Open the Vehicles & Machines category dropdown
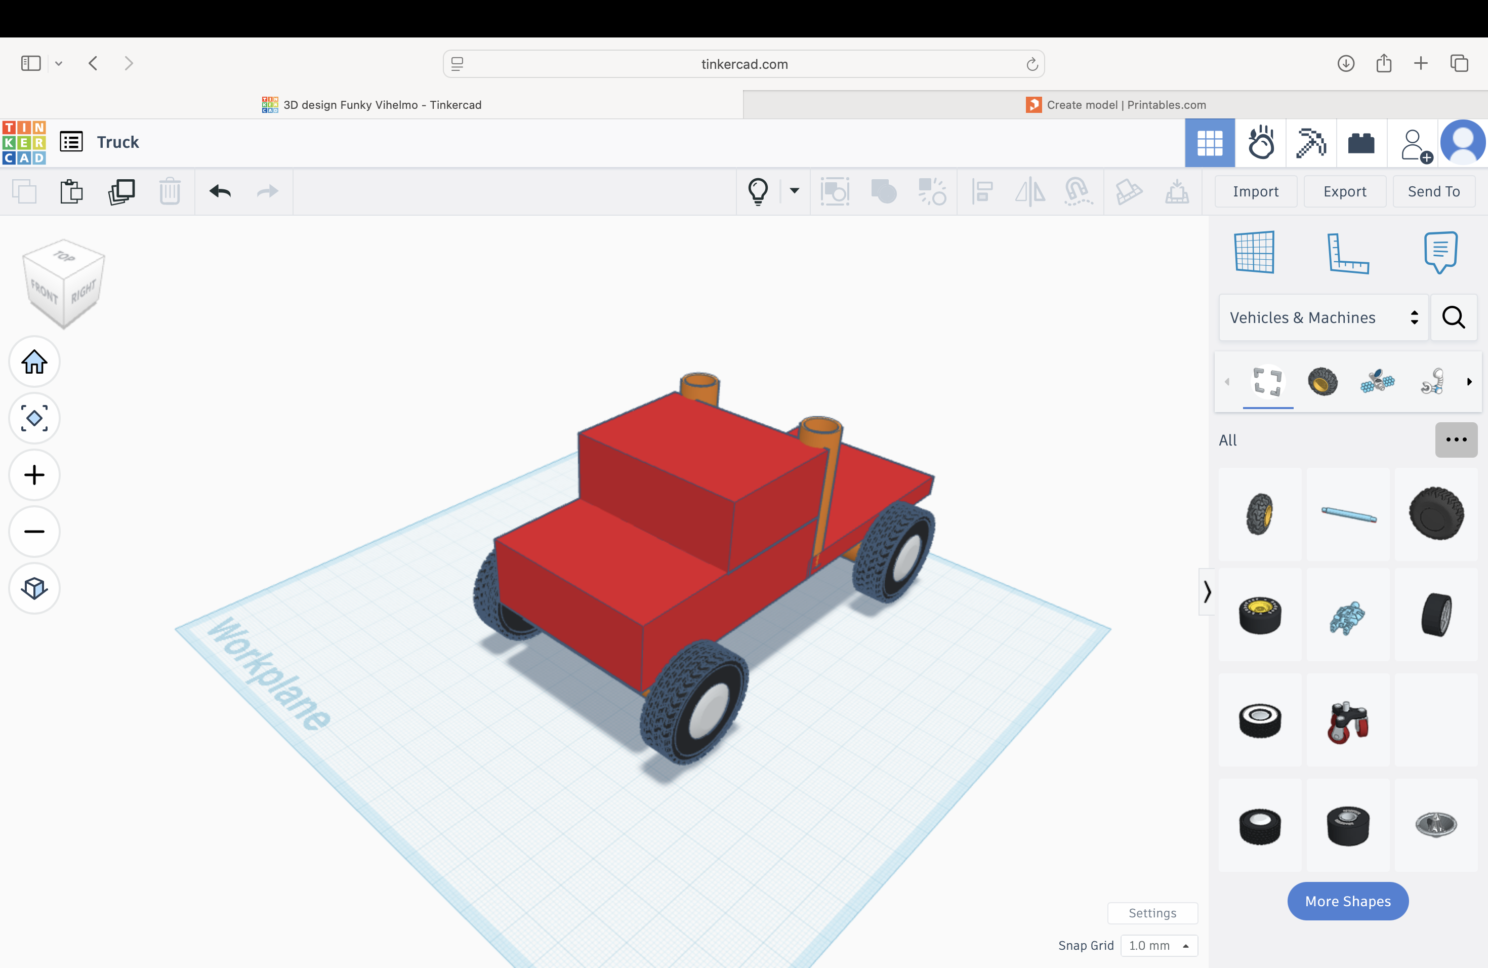 point(1324,317)
